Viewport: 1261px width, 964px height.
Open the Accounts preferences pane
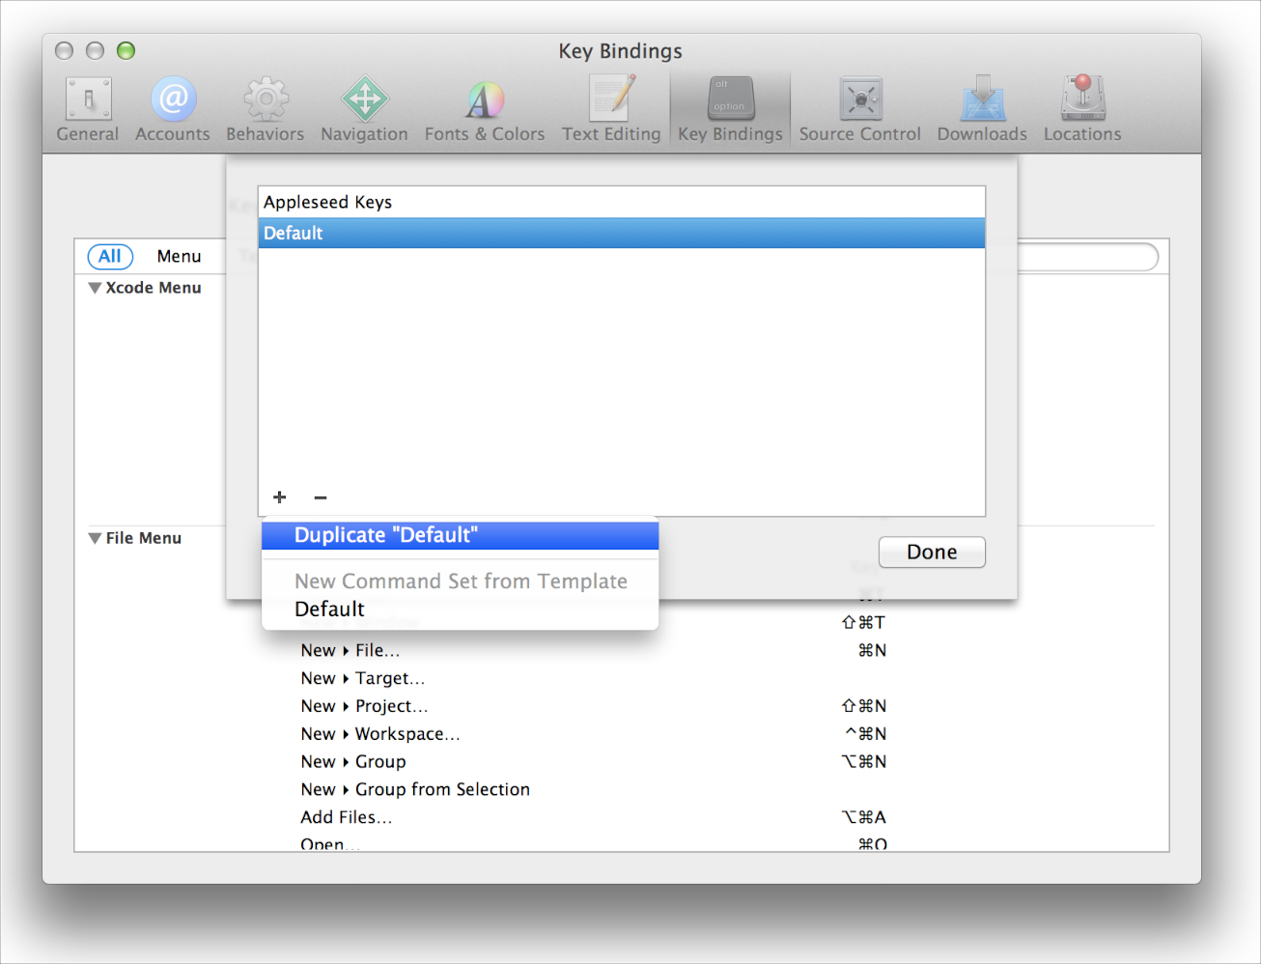(173, 110)
